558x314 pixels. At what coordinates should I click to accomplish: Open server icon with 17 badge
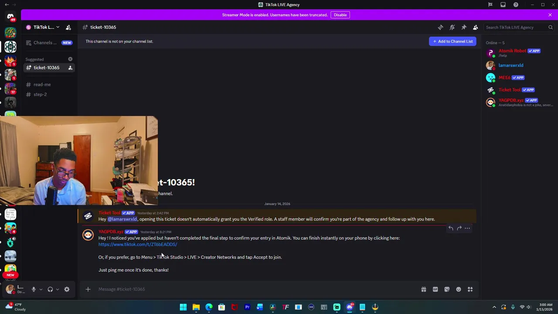click(10, 89)
